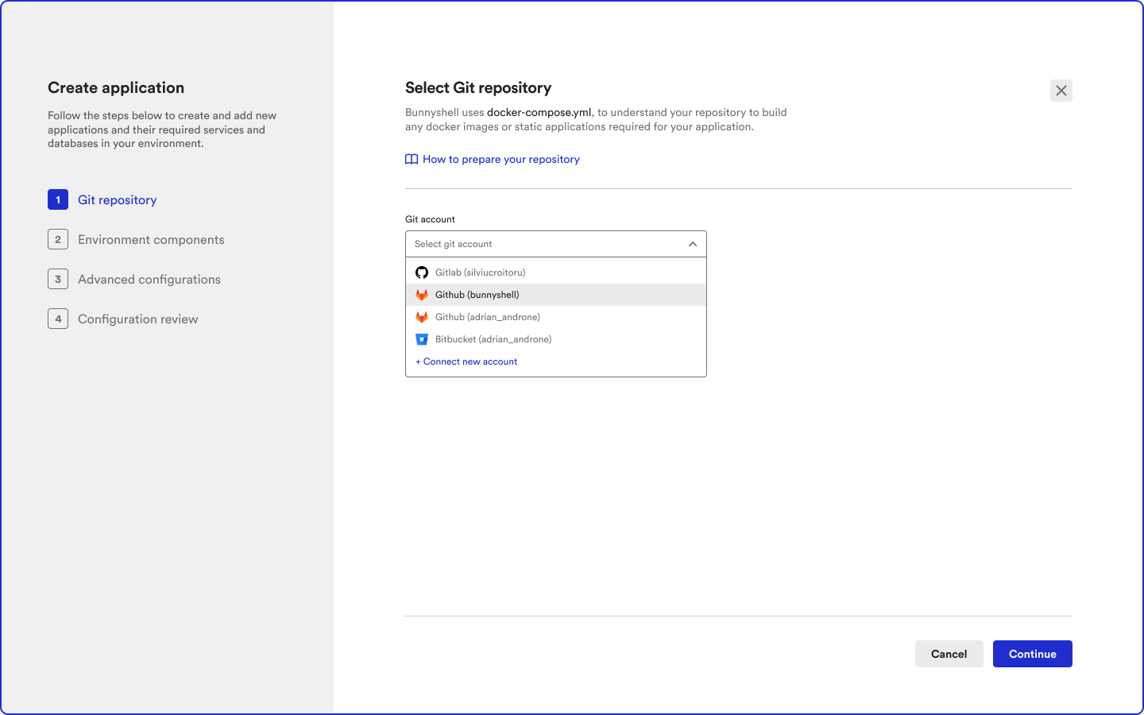Click the step 1 number badge
The image size is (1144, 715).
coord(58,199)
